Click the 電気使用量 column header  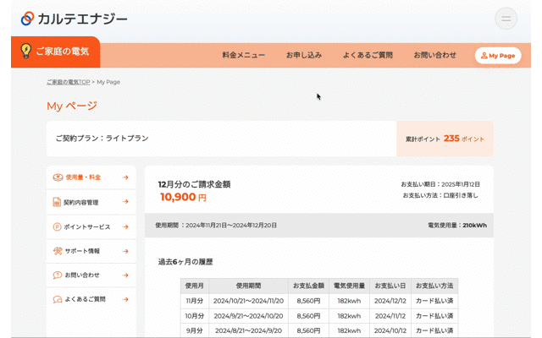tap(349, 286)
